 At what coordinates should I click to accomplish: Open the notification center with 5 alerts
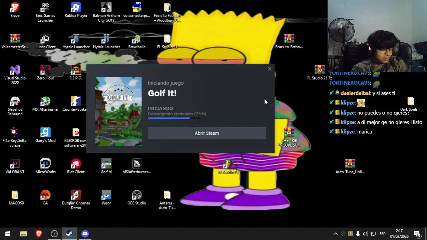click(x=417, y=234)
